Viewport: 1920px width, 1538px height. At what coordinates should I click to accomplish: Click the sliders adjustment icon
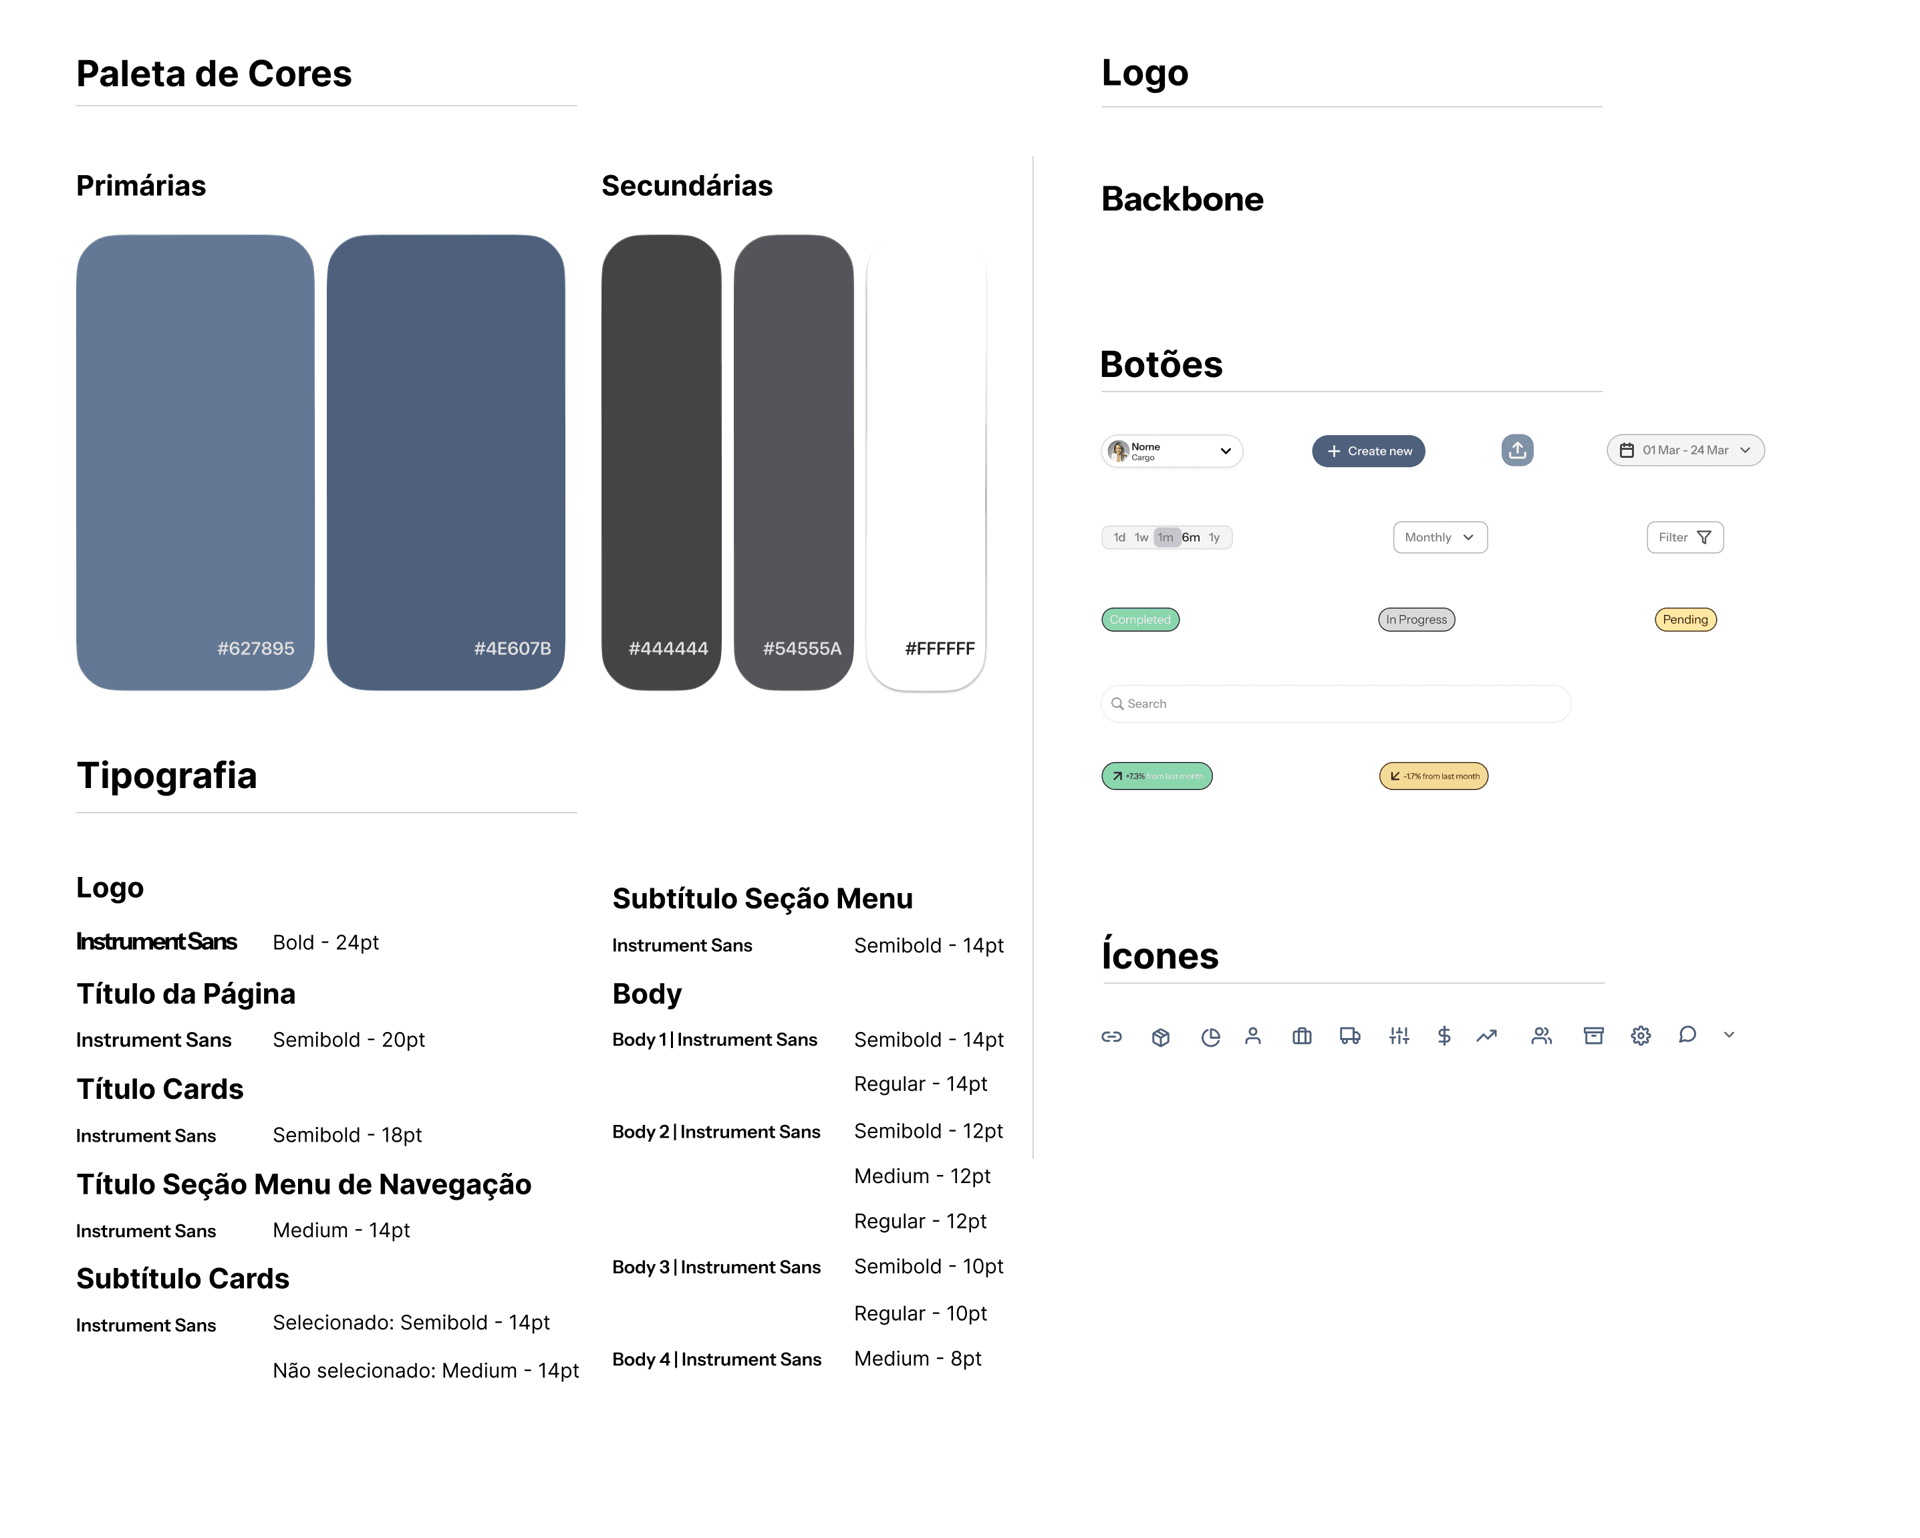(1398, 1035)
